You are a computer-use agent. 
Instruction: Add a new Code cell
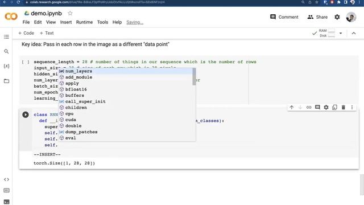pyautogui.click(x=26, y=33)
